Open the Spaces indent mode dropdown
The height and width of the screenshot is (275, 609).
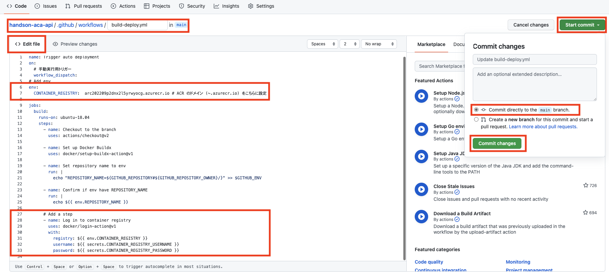click(x=322, y=44)
